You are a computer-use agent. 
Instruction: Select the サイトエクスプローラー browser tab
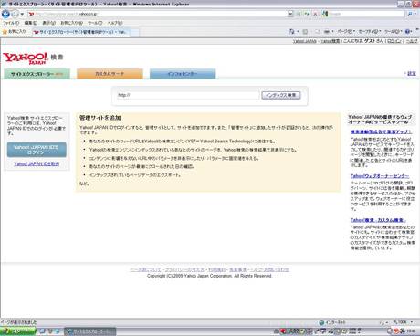click(x=81, y=32)
